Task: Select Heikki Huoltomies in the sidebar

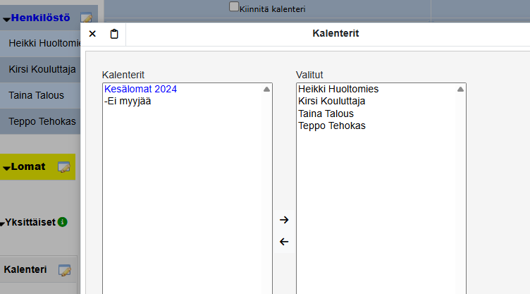Action: pos(41,44)
